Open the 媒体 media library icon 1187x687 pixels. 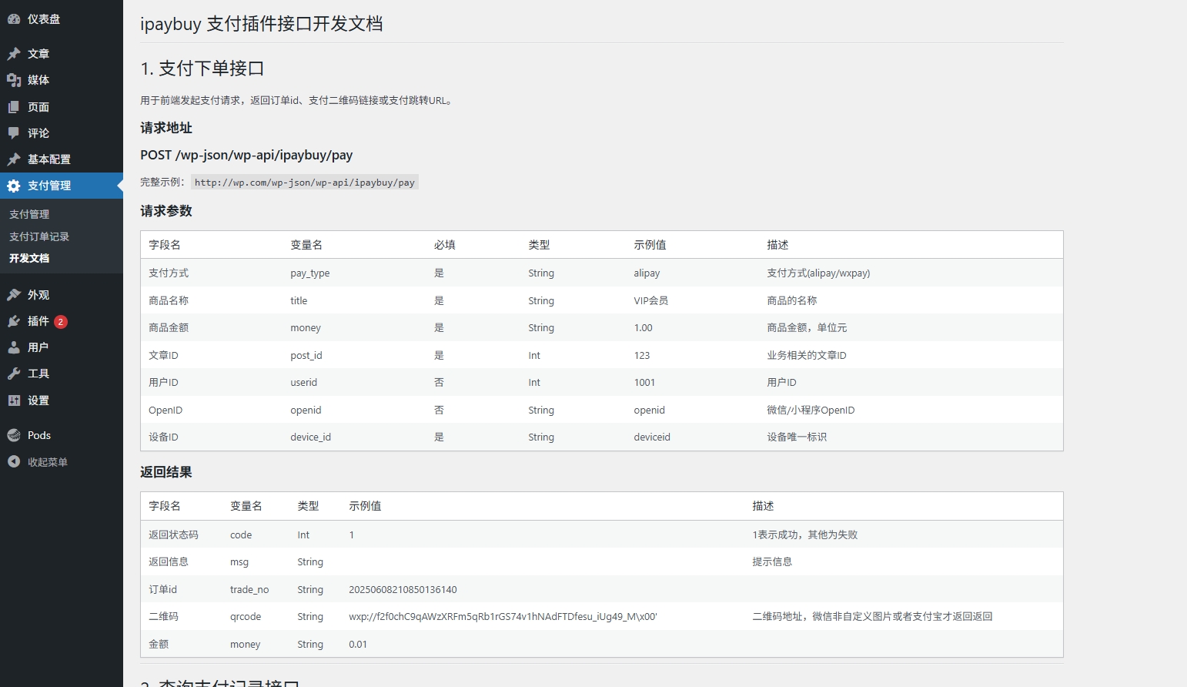click(x=14, y=80)
